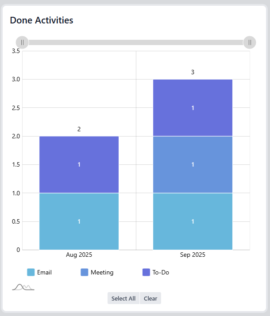Viewport: 270px width, 316px height.
Task: Click the left range slider handle
Action: (x=22, y=42)
